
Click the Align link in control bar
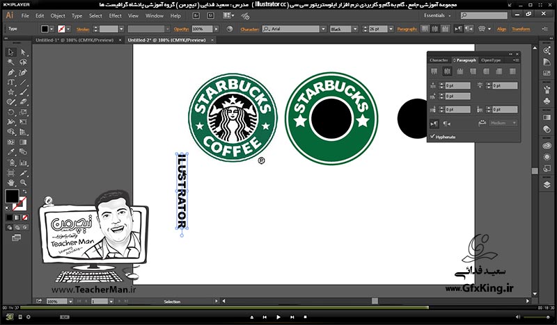coord(501,29)
